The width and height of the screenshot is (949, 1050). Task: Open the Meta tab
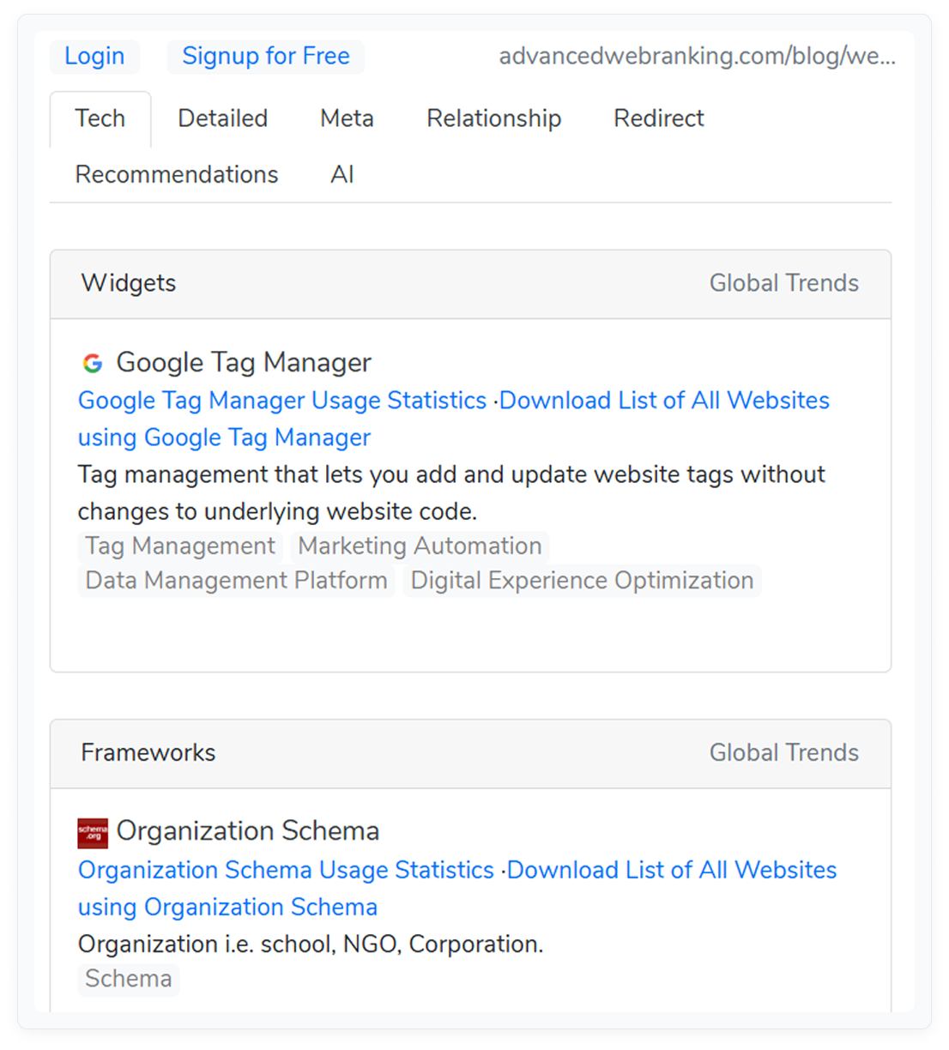pos(347,118)
